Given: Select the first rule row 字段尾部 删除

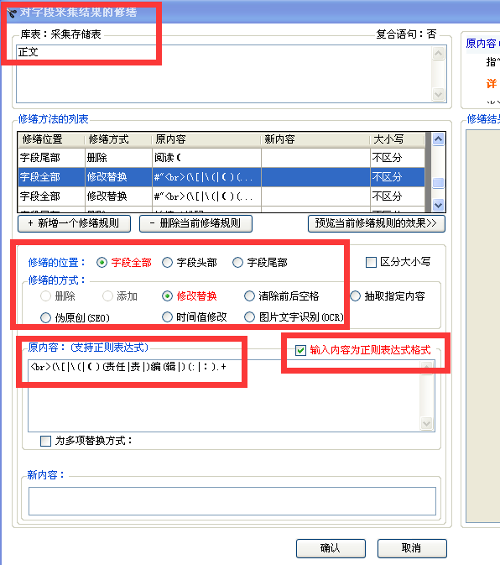Looking at the screenshot, I should (221, 158).
